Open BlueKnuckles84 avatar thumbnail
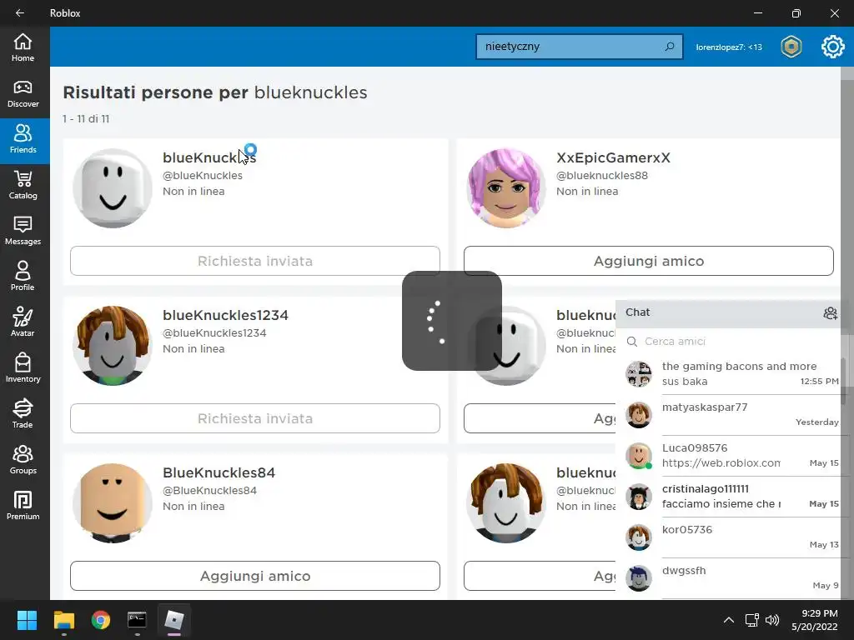Screen dimensions: 854x640 pos(113,502)
